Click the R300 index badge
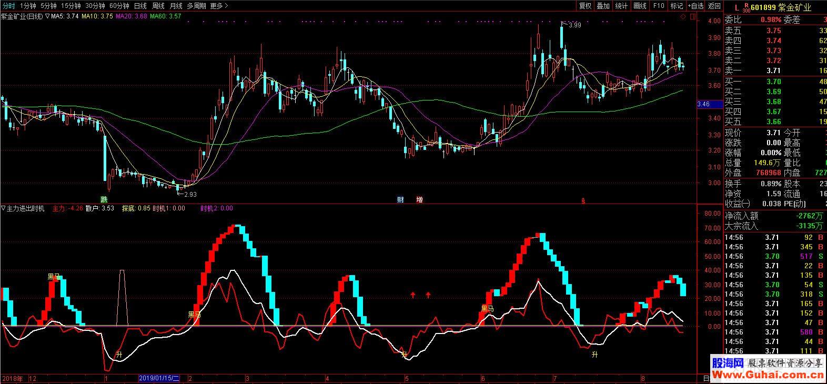This screenshot has height=384, width=827. [x=746, y=7]
